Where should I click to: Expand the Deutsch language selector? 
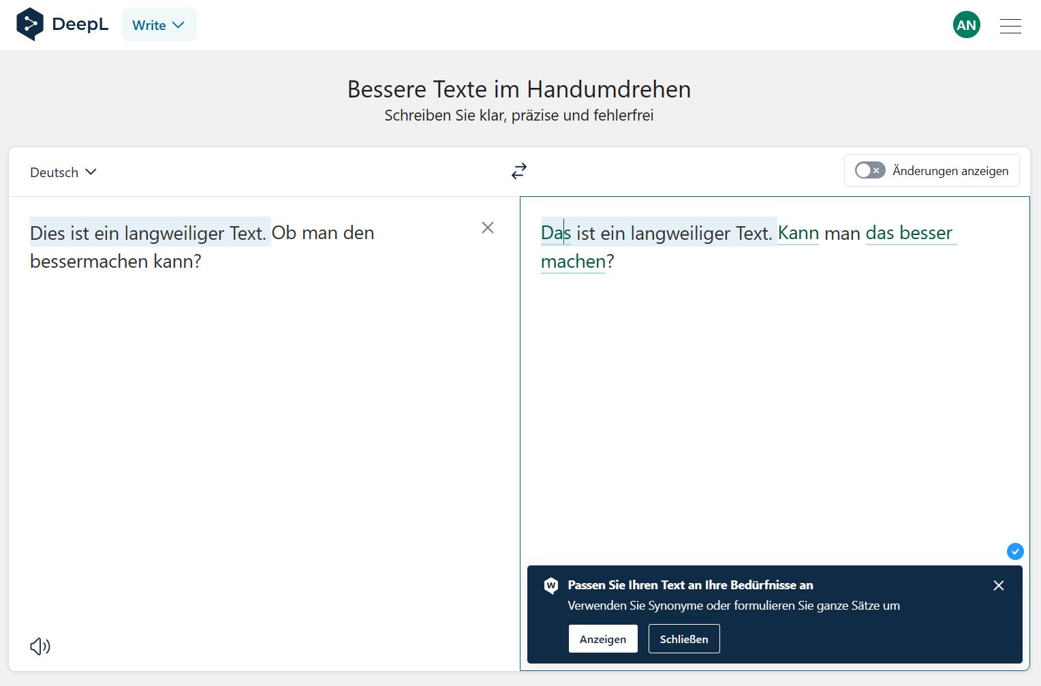63,172
